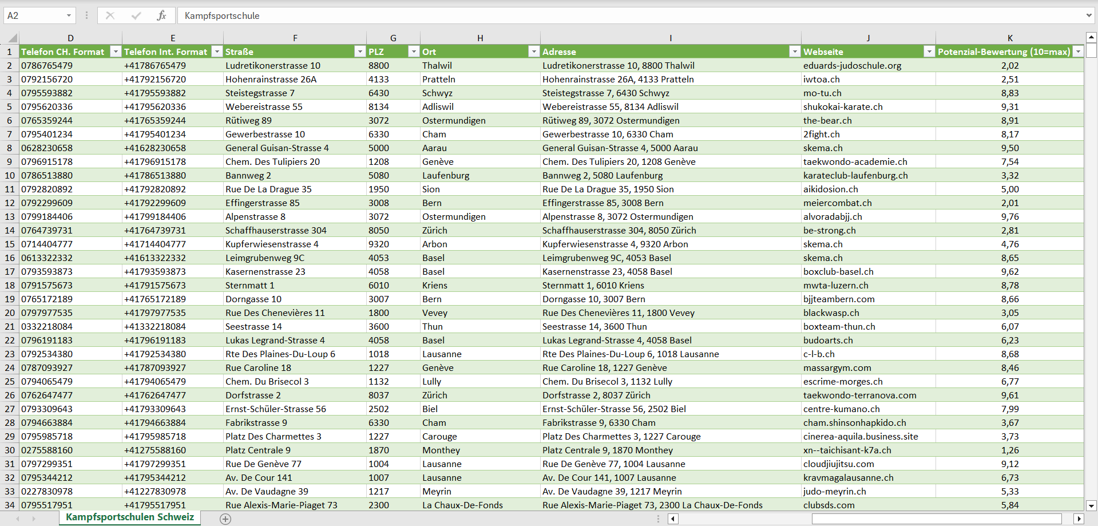The width and height of the screenshot is (1098, 526).
Task: Click cell La Chaux-De-Fonds in Ort column
Action: [x=480, y=505]
